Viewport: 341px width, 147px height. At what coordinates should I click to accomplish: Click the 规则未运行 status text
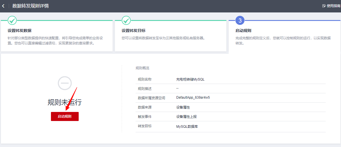(65, 102)
